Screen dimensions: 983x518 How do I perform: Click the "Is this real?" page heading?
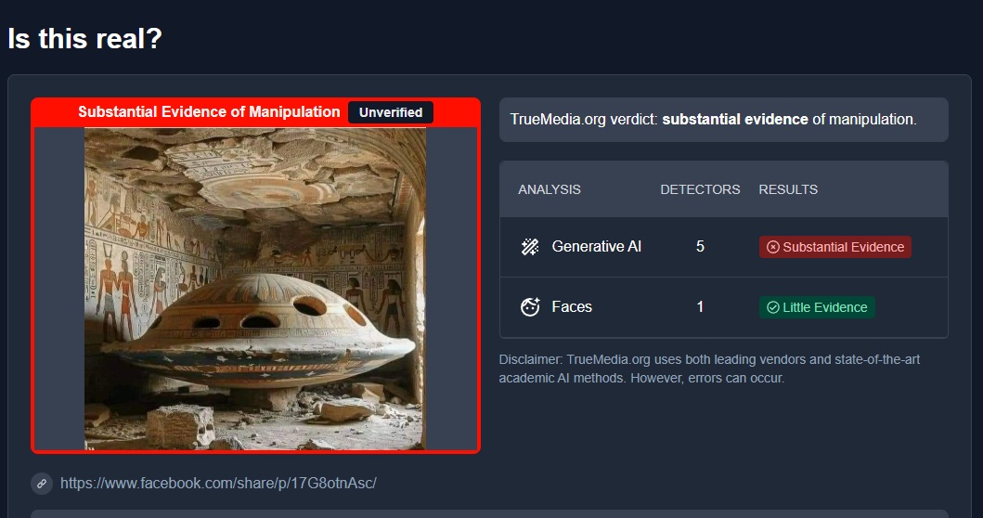click(84, 38)
